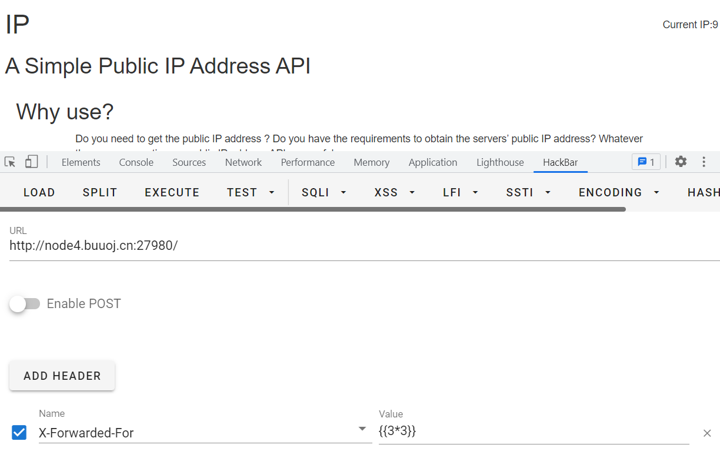The image size is (720, 458).
Task: Expand the SSTI dropdown menu
Action: (528, 192)
